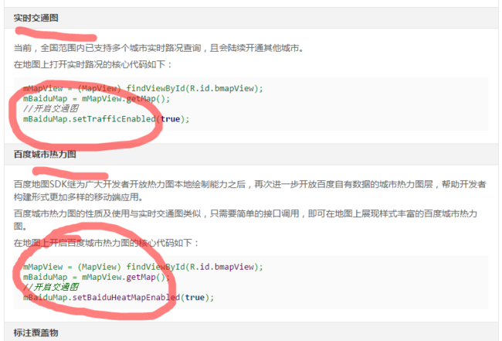The image size is (502, 341).
Task: Click mBaiduMap = mMapView.getMap() in traffic block
Action: point(97,98)
